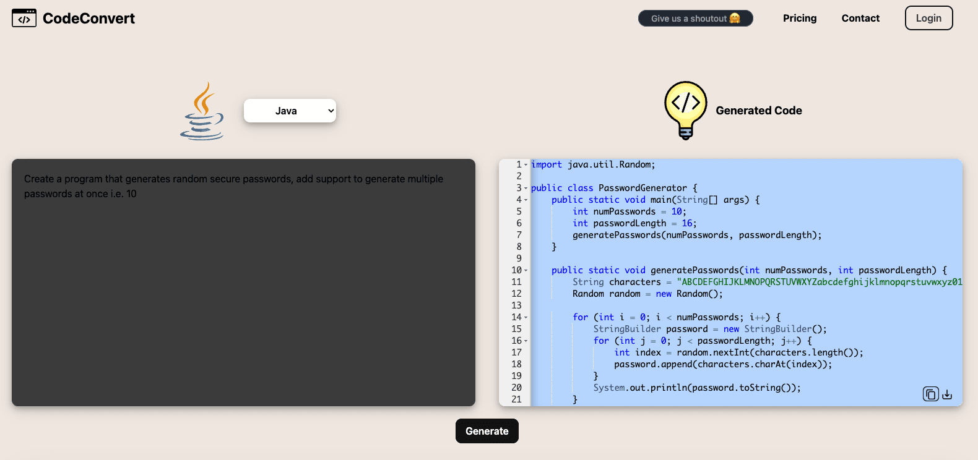Click the Generate button

[487, 431]
